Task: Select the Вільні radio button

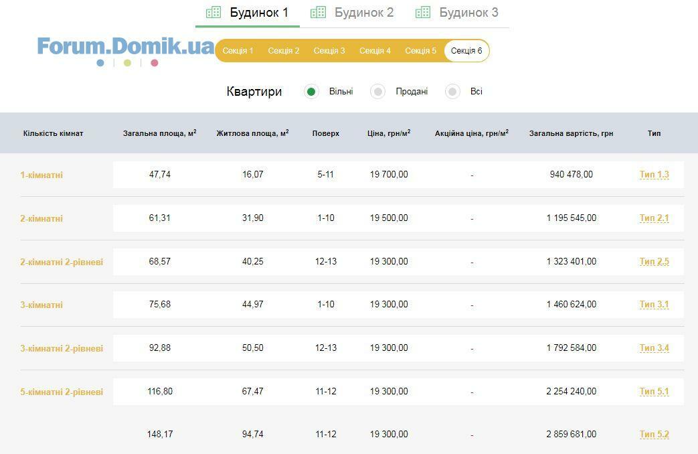Action: pyautogui.click(x=311, y=92)
